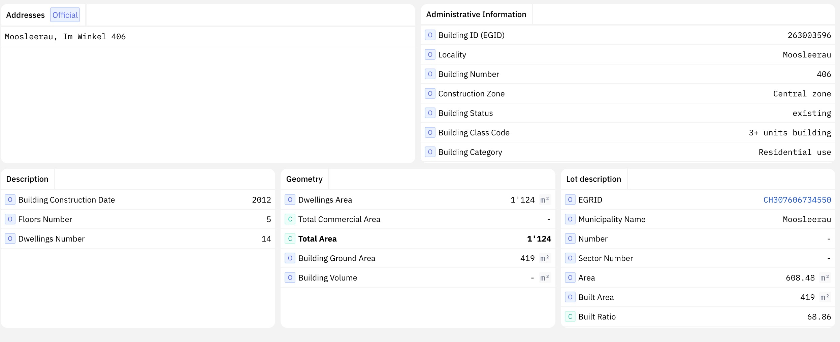
Task: Click the O badge beside Locality
Action: [x=430, y=54]
